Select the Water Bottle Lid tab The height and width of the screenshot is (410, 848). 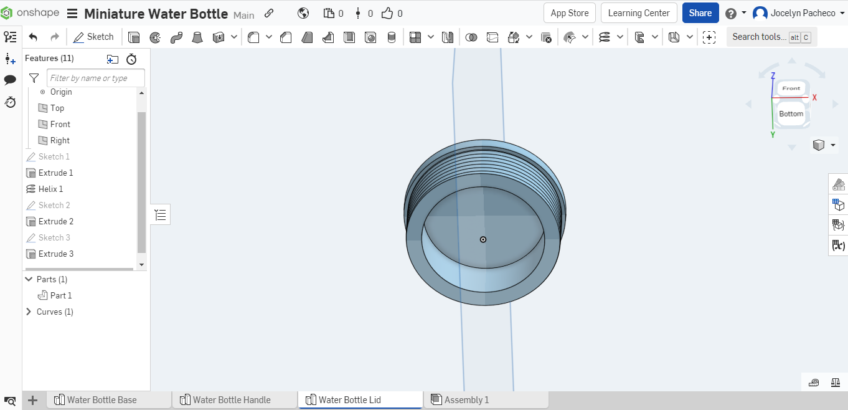click(x=361, y=400)
